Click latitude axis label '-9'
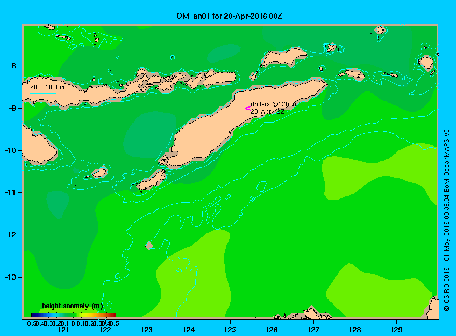This screenshot has width=456, height=336. click(x=12, y=108)
